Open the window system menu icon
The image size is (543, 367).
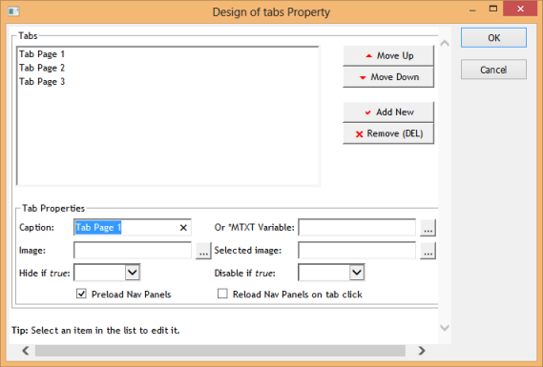coord(13,11)
